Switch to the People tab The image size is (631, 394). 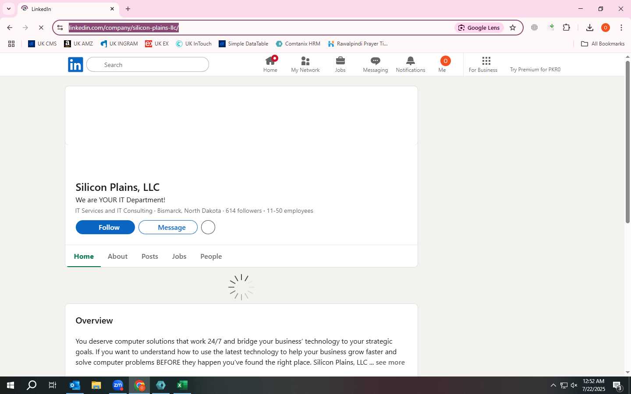click(x=211, y=256)
